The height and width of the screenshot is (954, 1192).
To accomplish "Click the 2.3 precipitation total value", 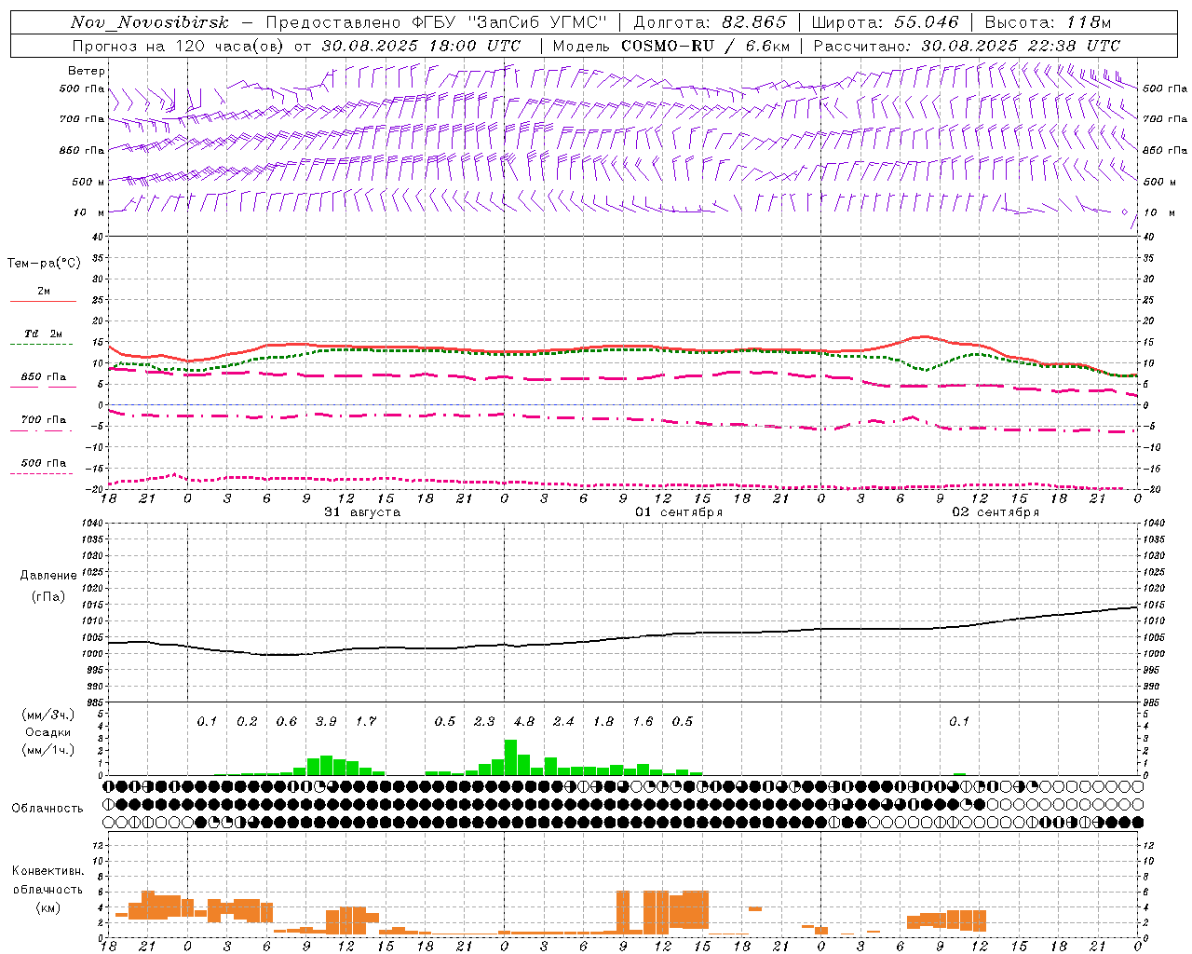I will coord(484,721).
